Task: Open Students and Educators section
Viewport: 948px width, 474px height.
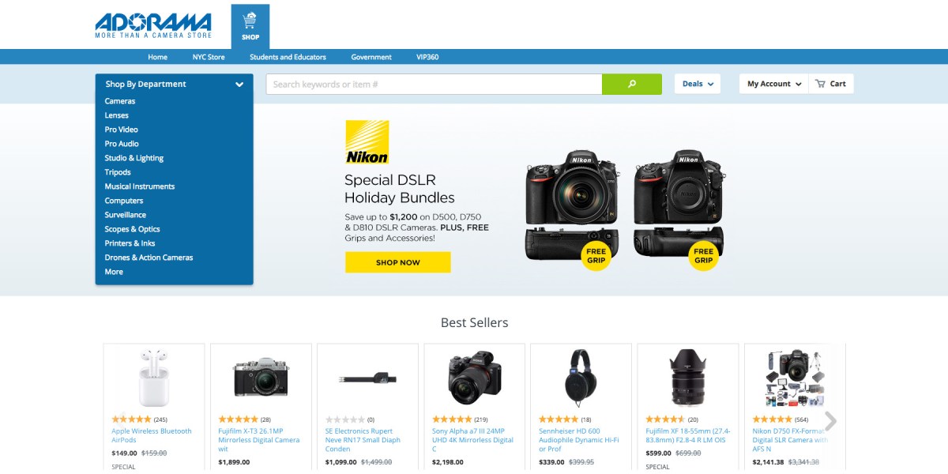Action: (x=288, y=57)
